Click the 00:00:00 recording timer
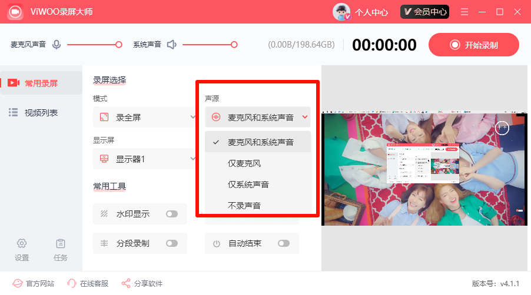This screenshot has height=295, width=531. 384,45
